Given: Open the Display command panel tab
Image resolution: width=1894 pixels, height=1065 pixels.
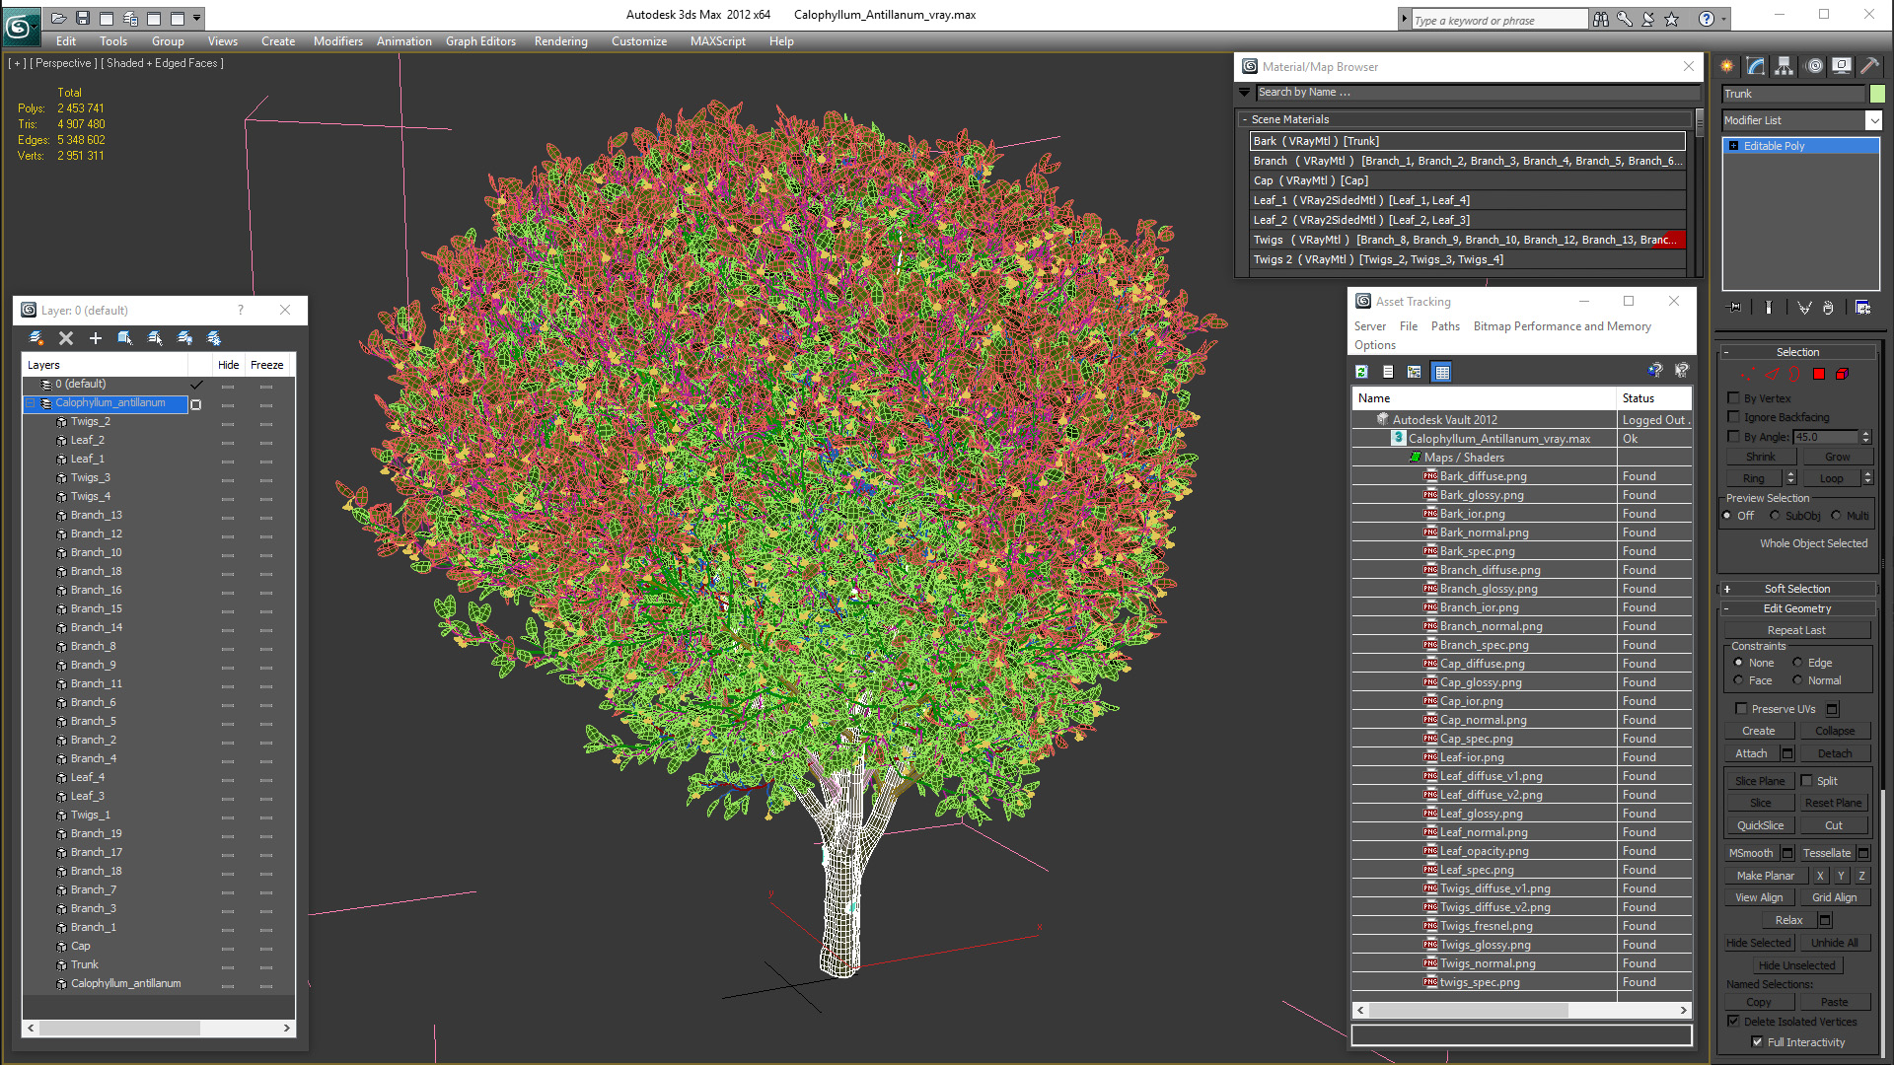Looking at the screenshot, I should point(1842,66).
